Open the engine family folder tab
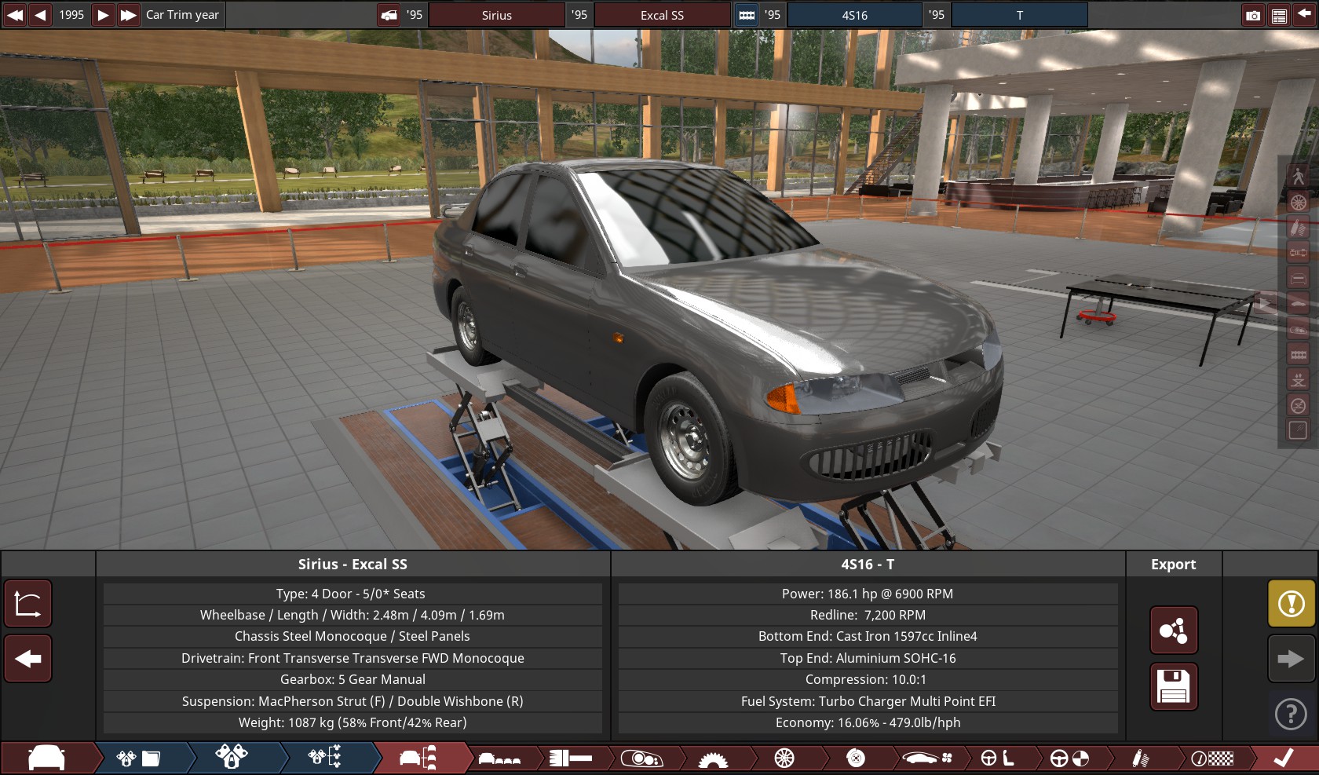Viewport: 1319px width, 775px height. 138,758
